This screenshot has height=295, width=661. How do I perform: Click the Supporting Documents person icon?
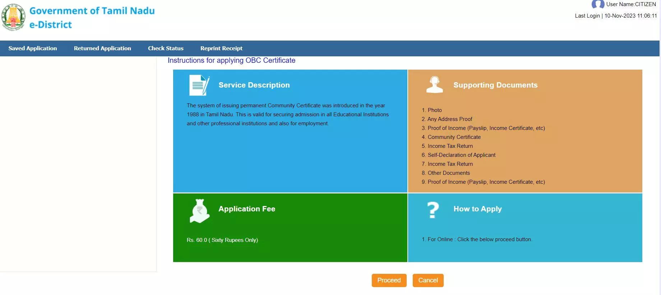pyautogui.click(x=434, y=85)
